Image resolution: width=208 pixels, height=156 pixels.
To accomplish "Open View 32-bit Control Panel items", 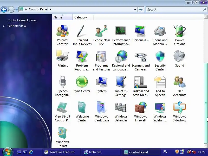I will click(x=62, y=112).
